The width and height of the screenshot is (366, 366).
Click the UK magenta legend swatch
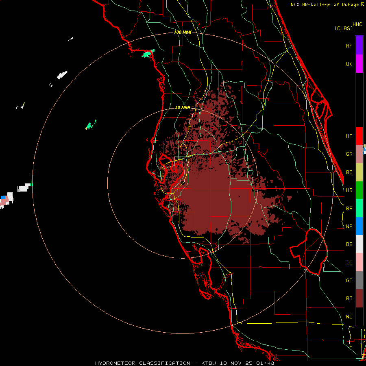pos(359,64)
